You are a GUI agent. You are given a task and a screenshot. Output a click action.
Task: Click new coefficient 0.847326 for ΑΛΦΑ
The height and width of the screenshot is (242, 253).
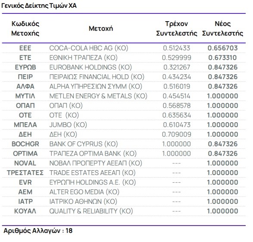coord(223,86)
